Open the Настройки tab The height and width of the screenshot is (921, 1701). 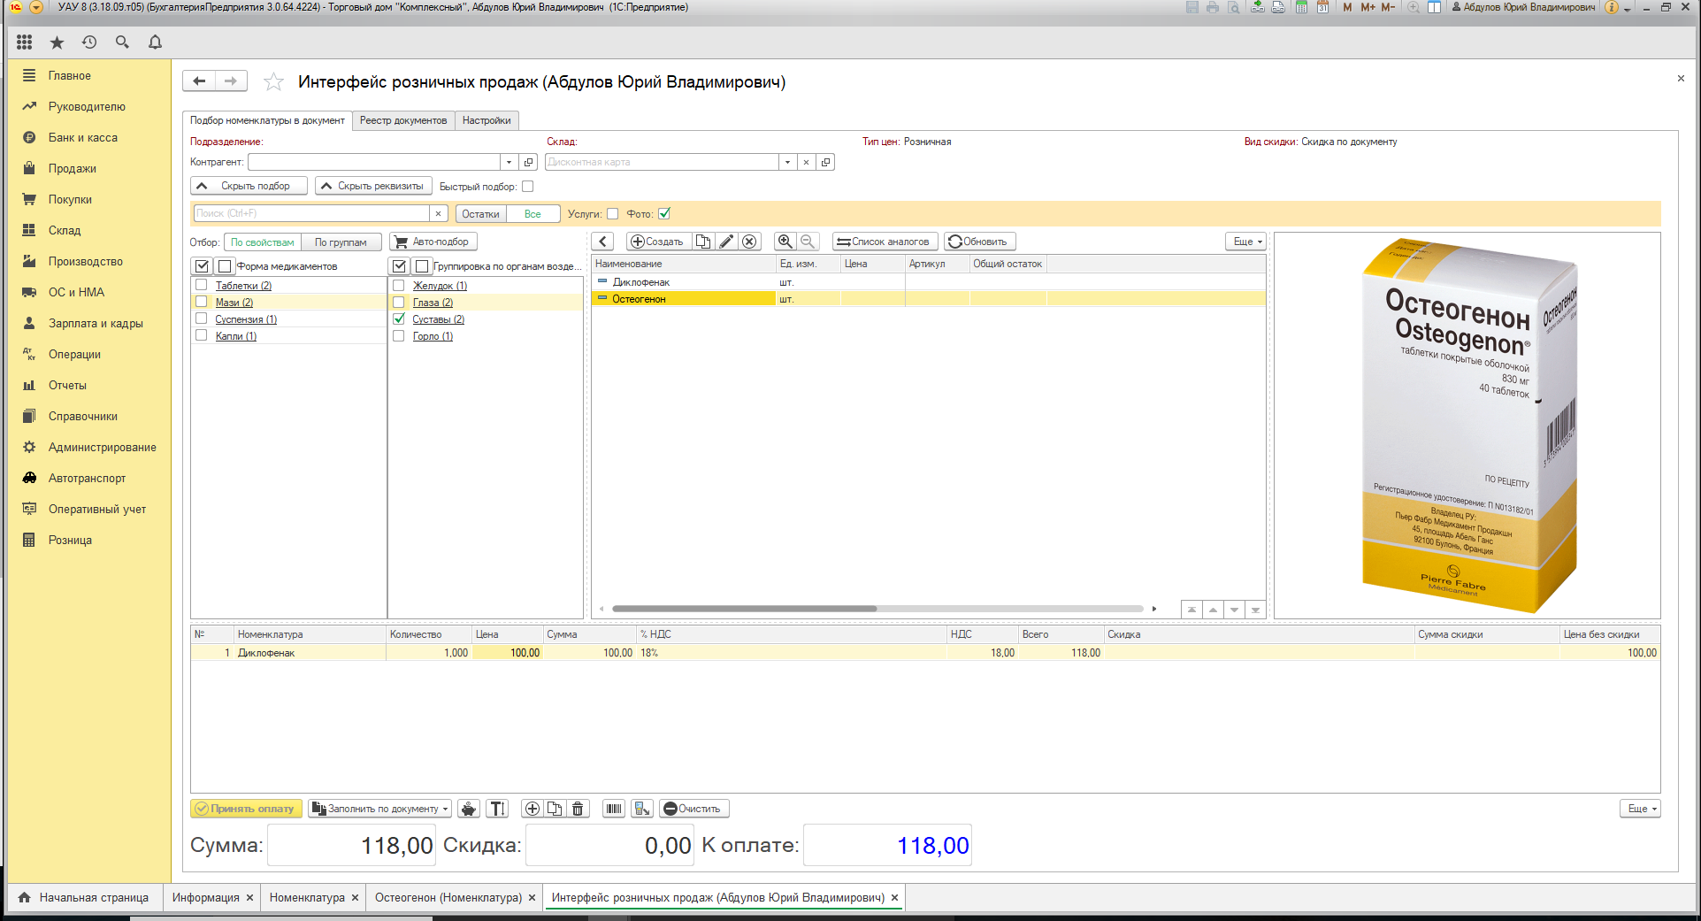point(487,120)
